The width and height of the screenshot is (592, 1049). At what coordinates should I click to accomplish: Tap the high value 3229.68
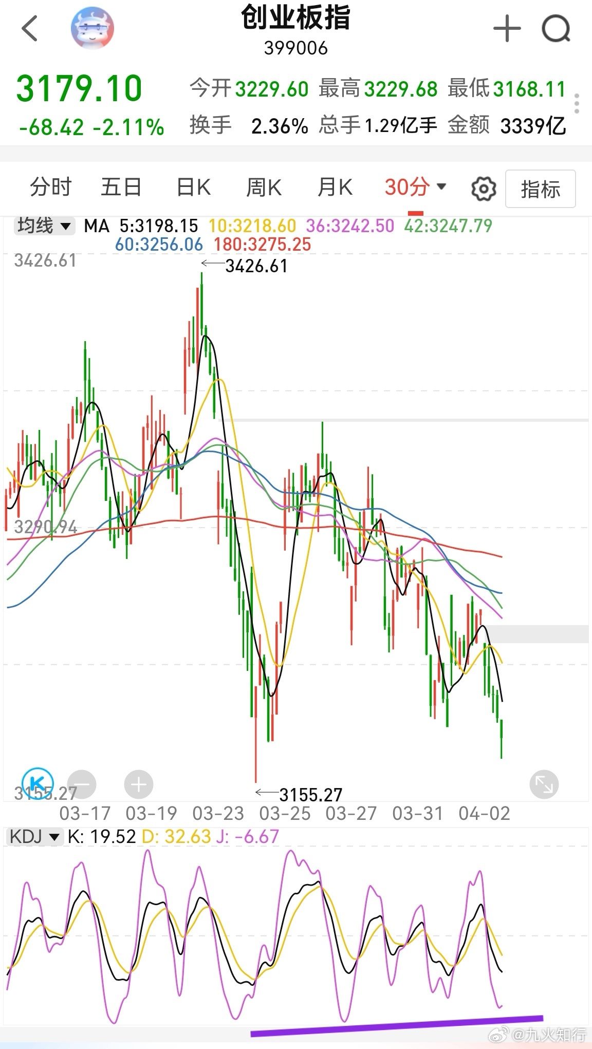[401, 89]
